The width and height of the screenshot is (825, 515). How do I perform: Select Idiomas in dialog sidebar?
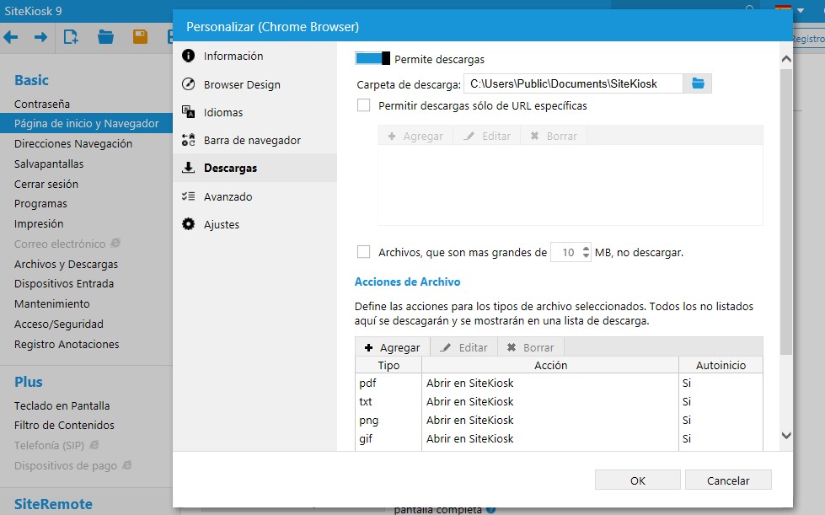pyautogui.click(x=223, y=112)
